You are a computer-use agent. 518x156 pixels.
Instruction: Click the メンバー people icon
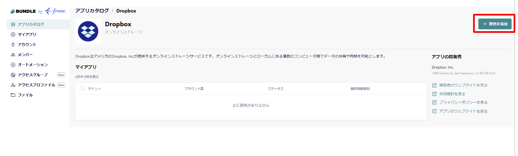point(13,55)
